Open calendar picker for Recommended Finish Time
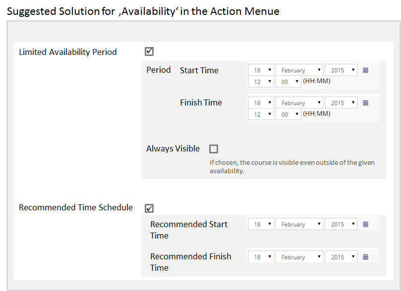Image resolution: width=401 pixels, height=291 pixels. click(366, 257)
